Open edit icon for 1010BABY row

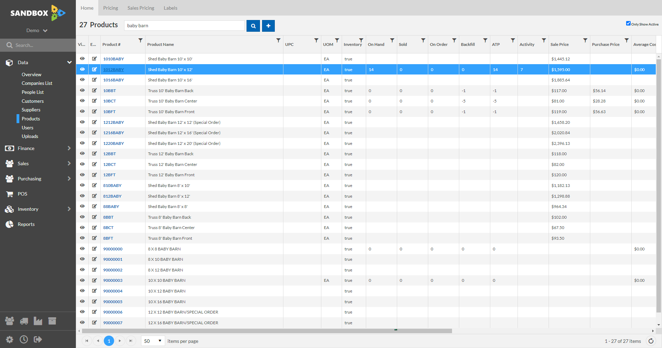[x=94, y=59]
